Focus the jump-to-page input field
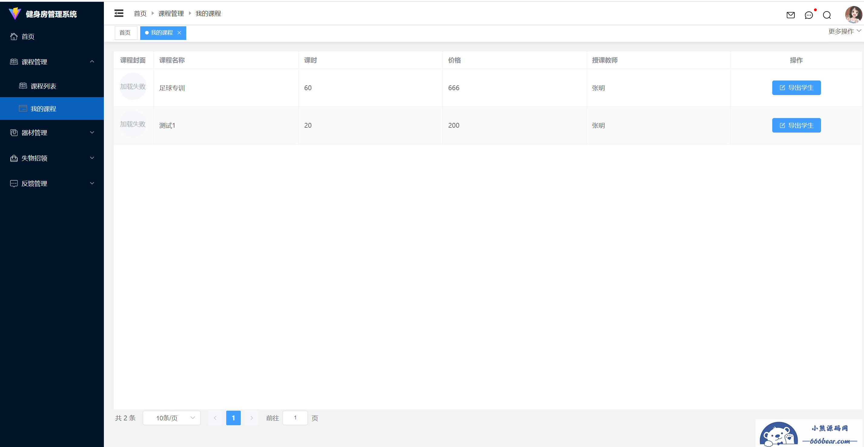This screenshot has height=447, width=864. pos(295,418)
